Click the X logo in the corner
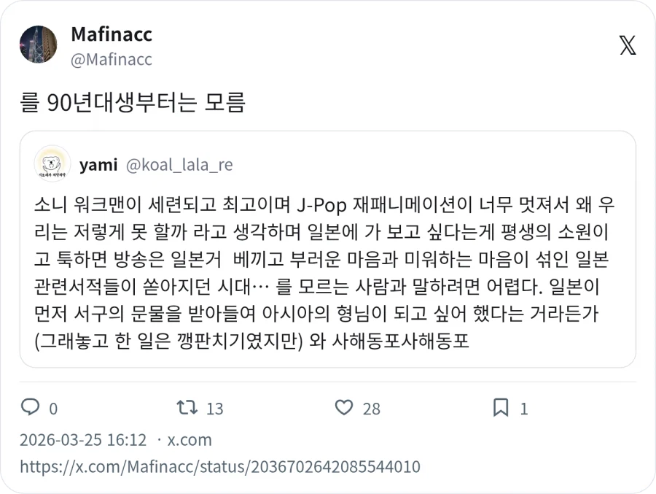Screen dimensions: 656x494 626,45
